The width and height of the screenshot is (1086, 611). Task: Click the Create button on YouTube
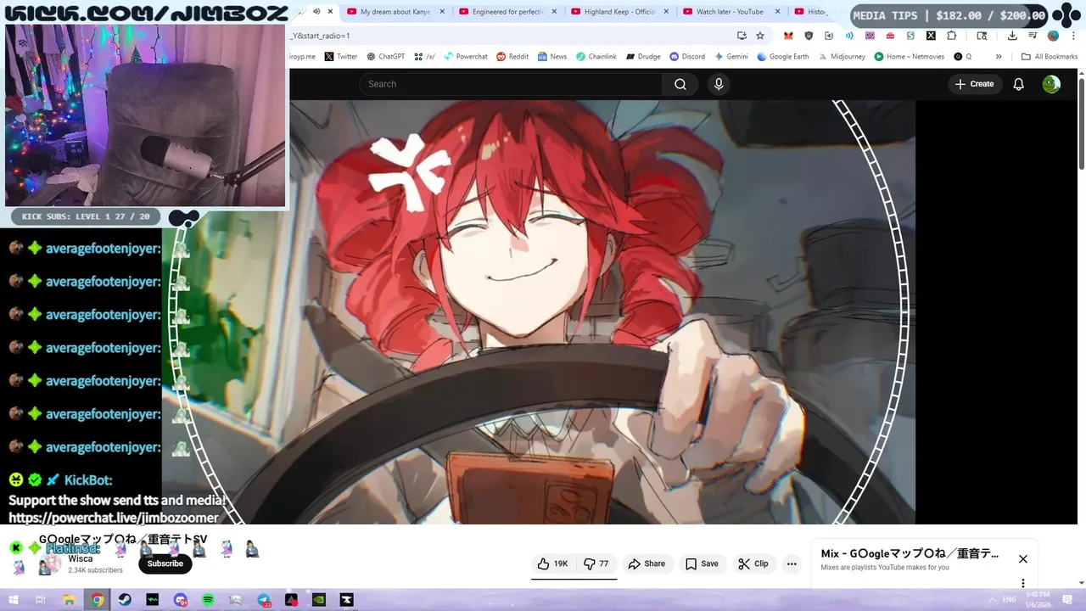coord(974,84)
